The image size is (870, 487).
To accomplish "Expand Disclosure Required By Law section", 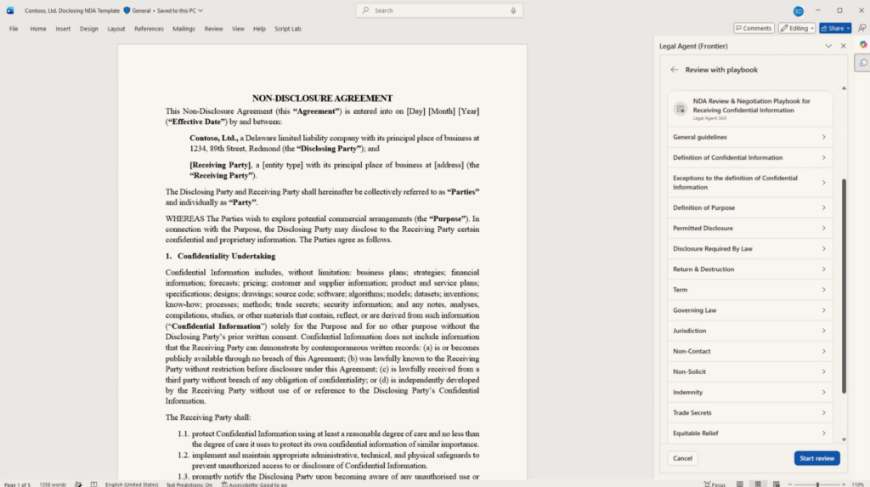I will pyautogui.click(x=749, y=249).
